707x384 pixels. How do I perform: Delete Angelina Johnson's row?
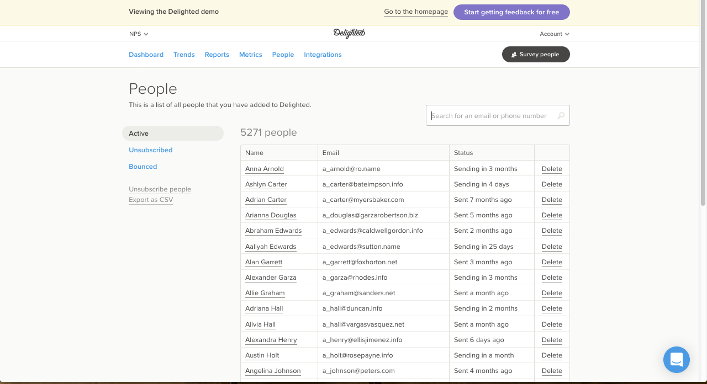pyautogui.click(x=552, y=371)
